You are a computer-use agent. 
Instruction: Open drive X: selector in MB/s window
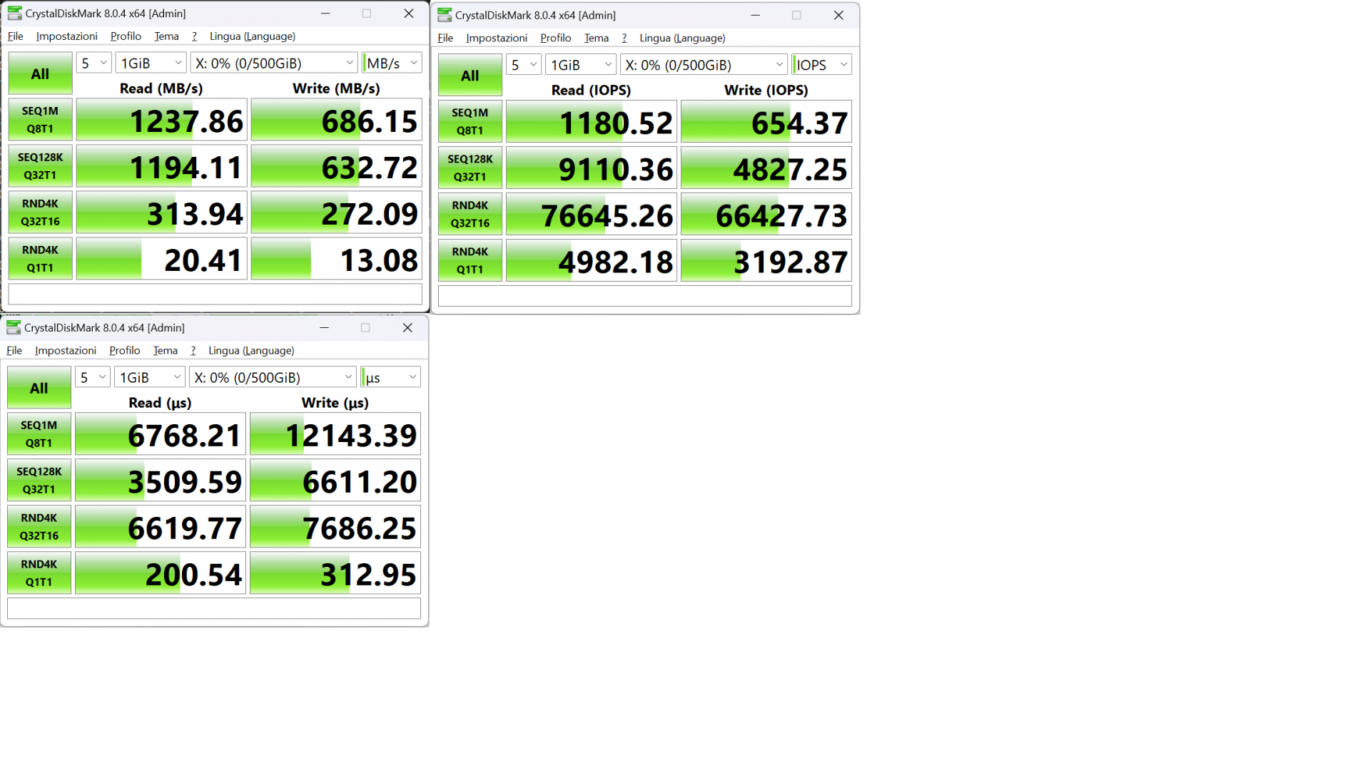tap(274, 63)
